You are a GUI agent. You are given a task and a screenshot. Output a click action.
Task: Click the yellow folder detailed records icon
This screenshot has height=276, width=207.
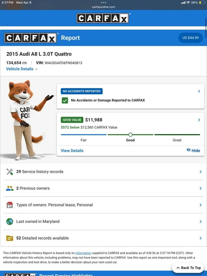(10, 238)
